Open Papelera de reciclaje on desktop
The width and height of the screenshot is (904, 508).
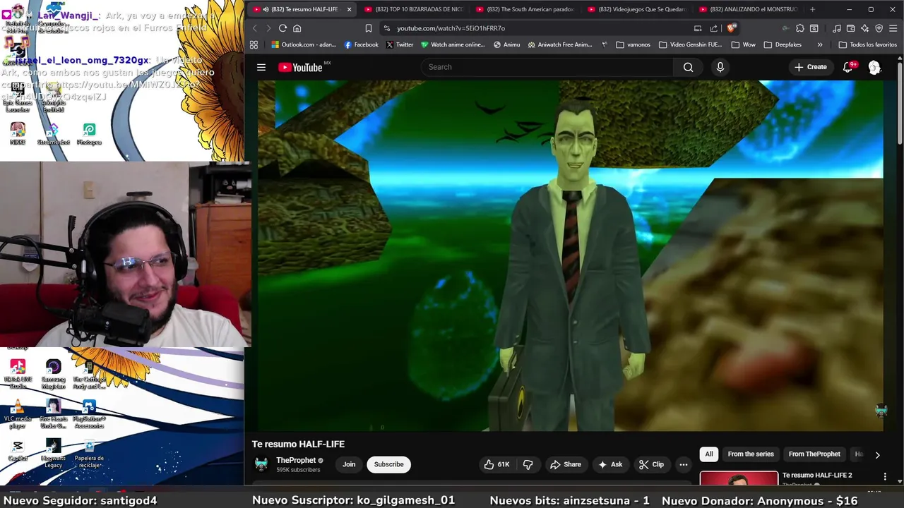coord(89,453)
